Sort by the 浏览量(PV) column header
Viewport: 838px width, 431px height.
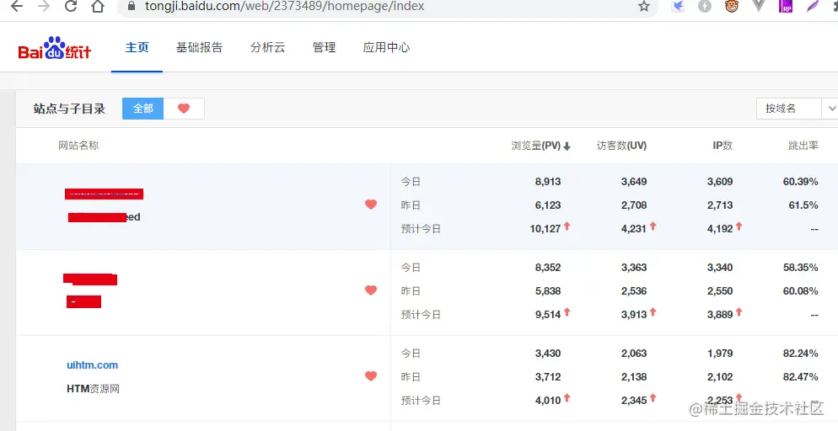536,146
